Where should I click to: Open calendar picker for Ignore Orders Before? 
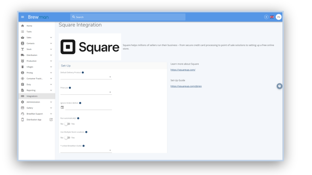pos(62,107)
